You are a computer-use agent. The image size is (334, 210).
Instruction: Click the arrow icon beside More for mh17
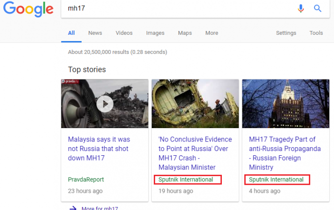[x=73, y=208]
